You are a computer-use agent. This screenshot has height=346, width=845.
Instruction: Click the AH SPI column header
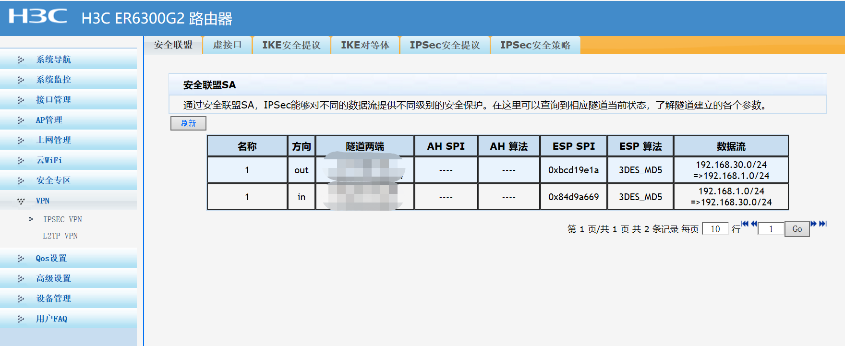(446, 146)
